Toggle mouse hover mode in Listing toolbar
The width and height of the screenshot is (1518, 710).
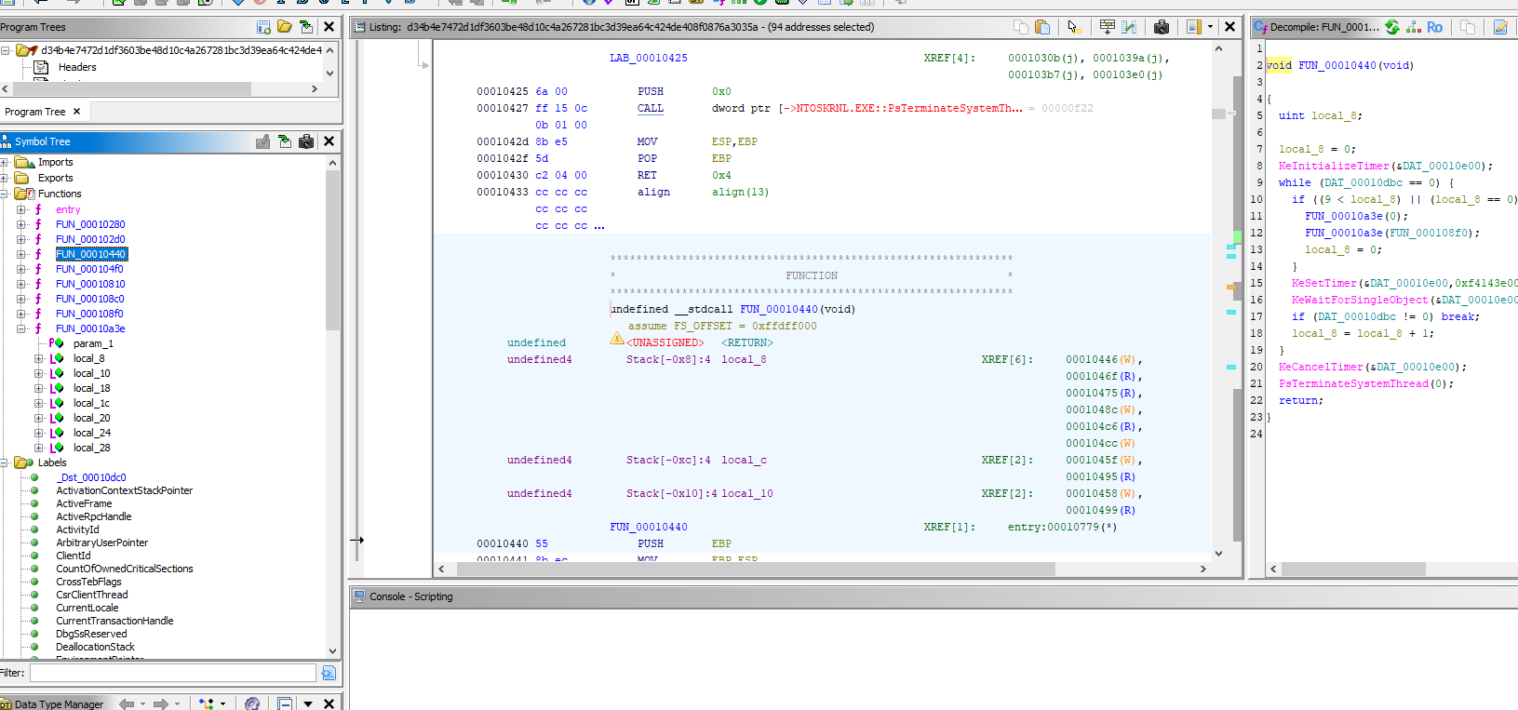coord(1073,27)
